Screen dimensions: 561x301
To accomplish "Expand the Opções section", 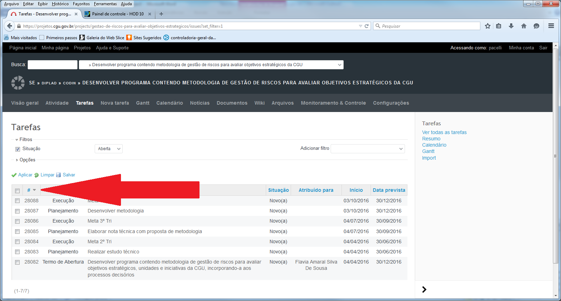I will 27,160.
